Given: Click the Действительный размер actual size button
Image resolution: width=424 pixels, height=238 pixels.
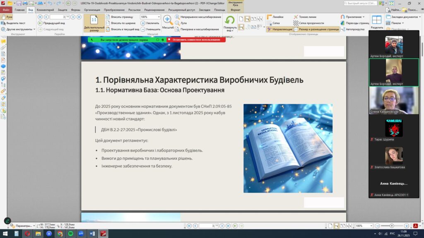Looking at the screenshot, I should pyautogui.click(x=94, y=23).
